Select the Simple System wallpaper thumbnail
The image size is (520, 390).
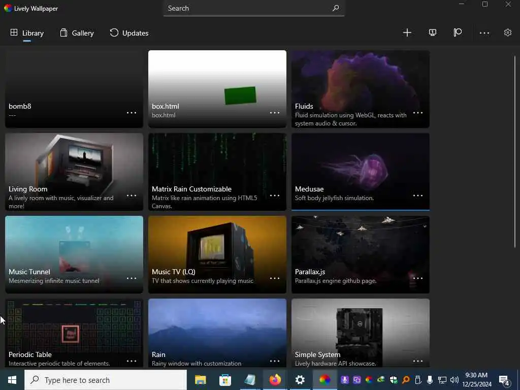[361, 333]
